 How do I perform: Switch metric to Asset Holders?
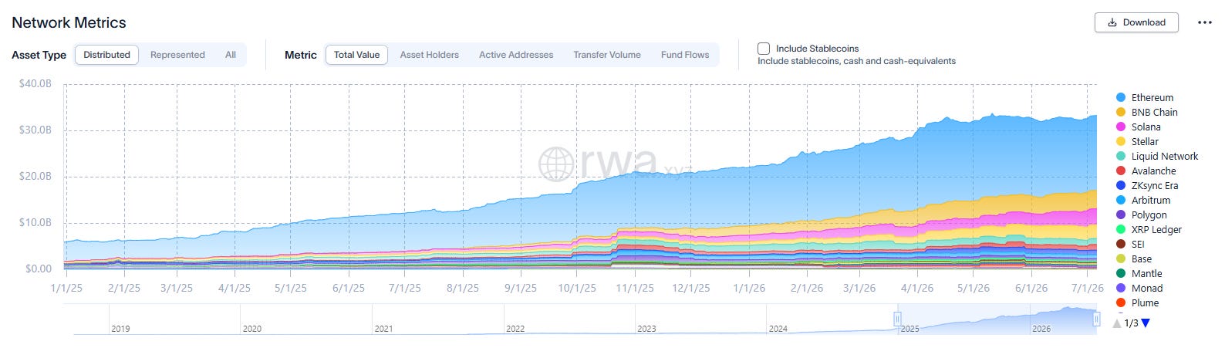tap(429, 55)
